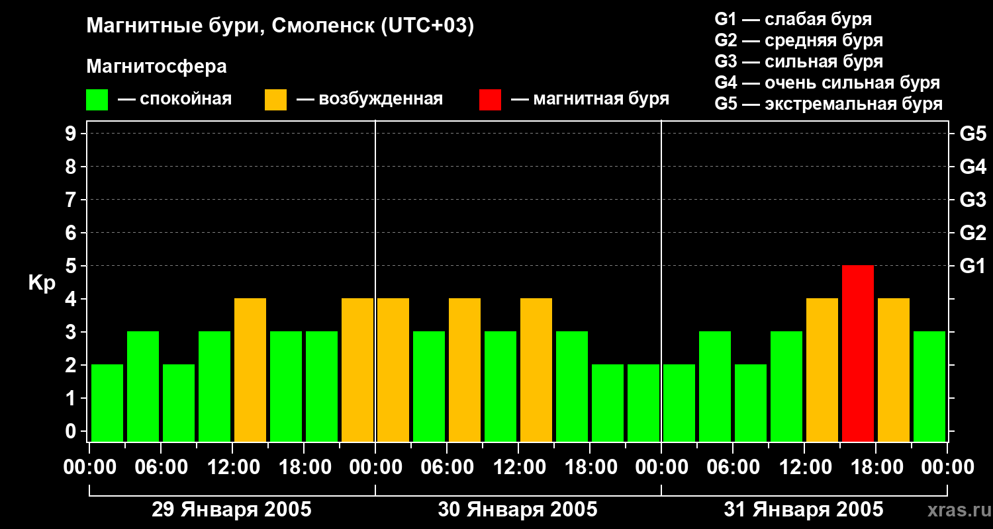Click the first orange bar of 30 Января
The width and height of the screenshot is (993, 529).
pyautogui.click(x=393, y=370)
